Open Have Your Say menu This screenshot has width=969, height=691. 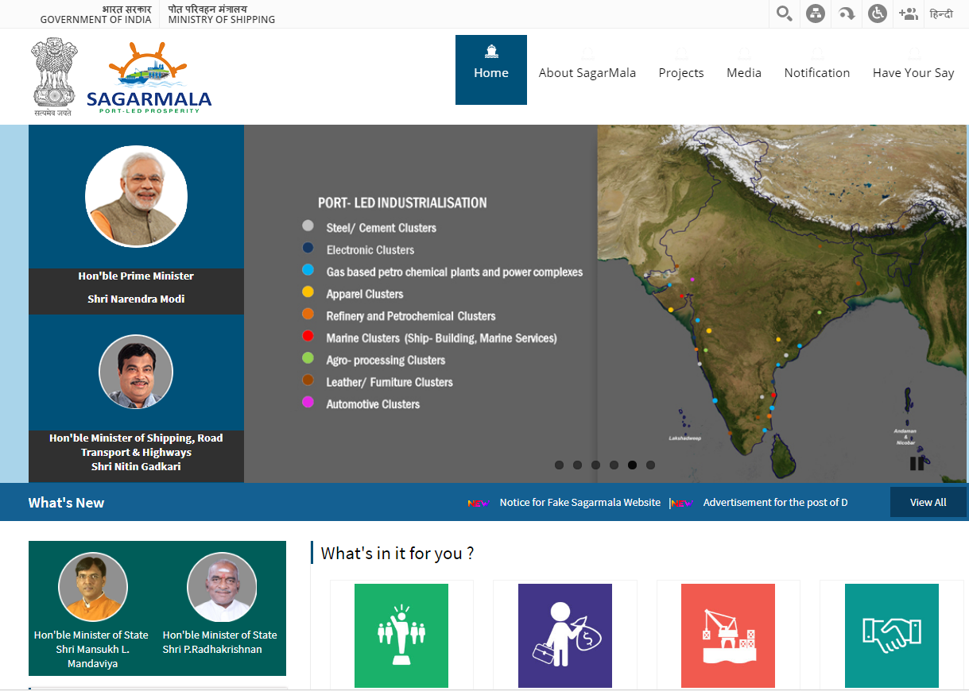(x=913, y=72)
